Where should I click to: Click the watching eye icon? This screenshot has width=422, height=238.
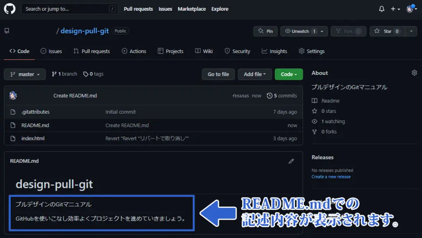[x=314, y=121]
